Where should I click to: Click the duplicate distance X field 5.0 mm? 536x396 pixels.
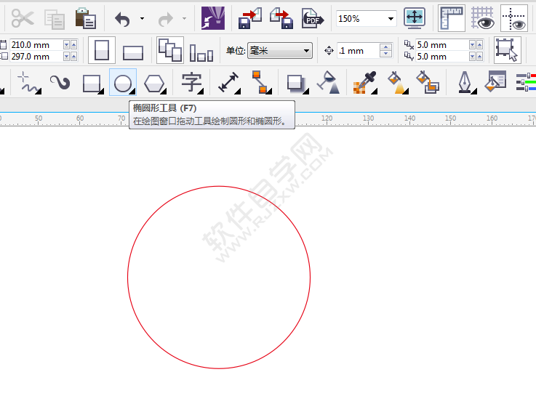tap(441, 45)
